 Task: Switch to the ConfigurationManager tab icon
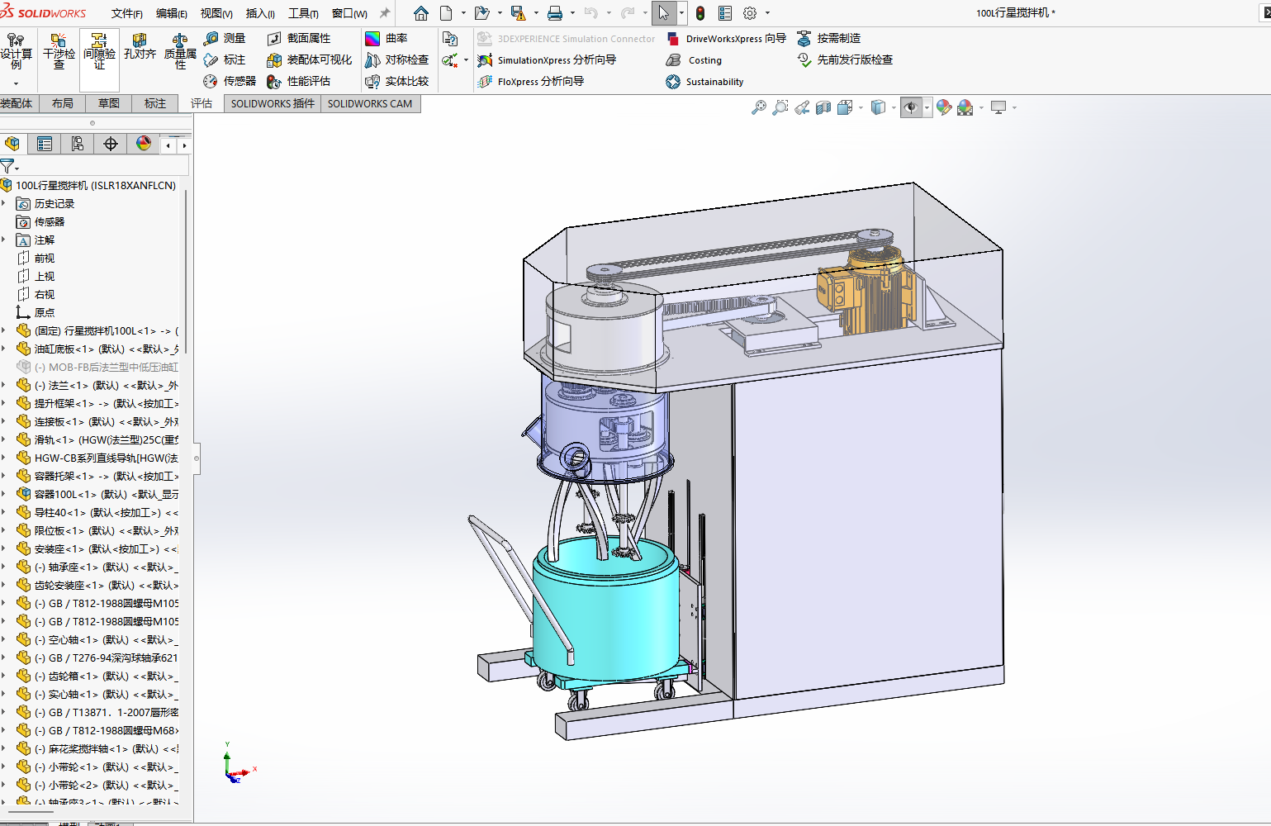78,144
